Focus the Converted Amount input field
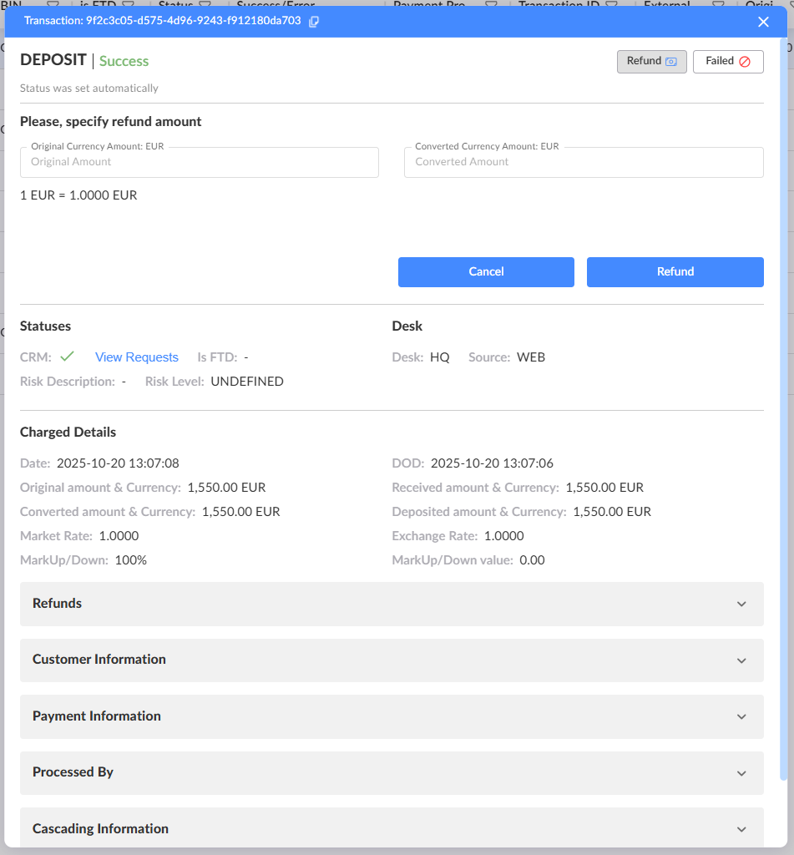The width and height of the screenshot is (794, 855). tap(584, 163)
